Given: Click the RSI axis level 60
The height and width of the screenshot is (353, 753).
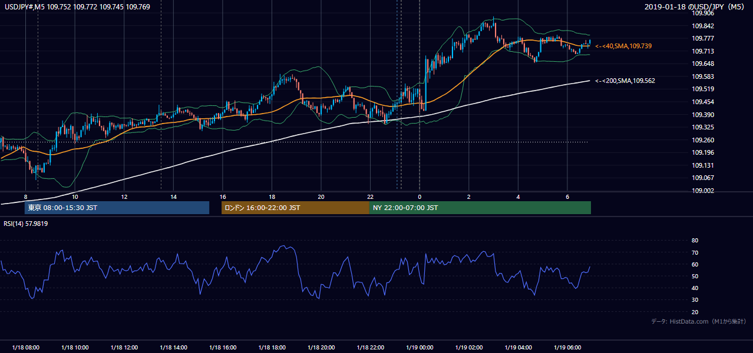Looking at the screenshot, I should (x=695, y=264).
